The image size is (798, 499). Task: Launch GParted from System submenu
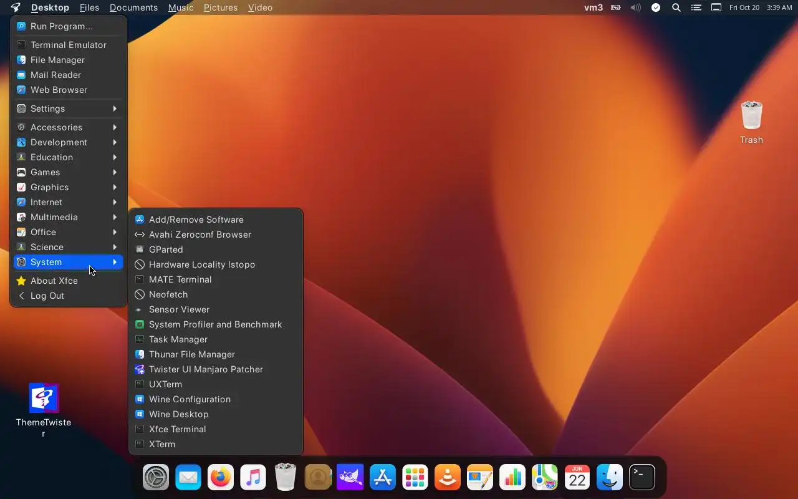(216, 249)
